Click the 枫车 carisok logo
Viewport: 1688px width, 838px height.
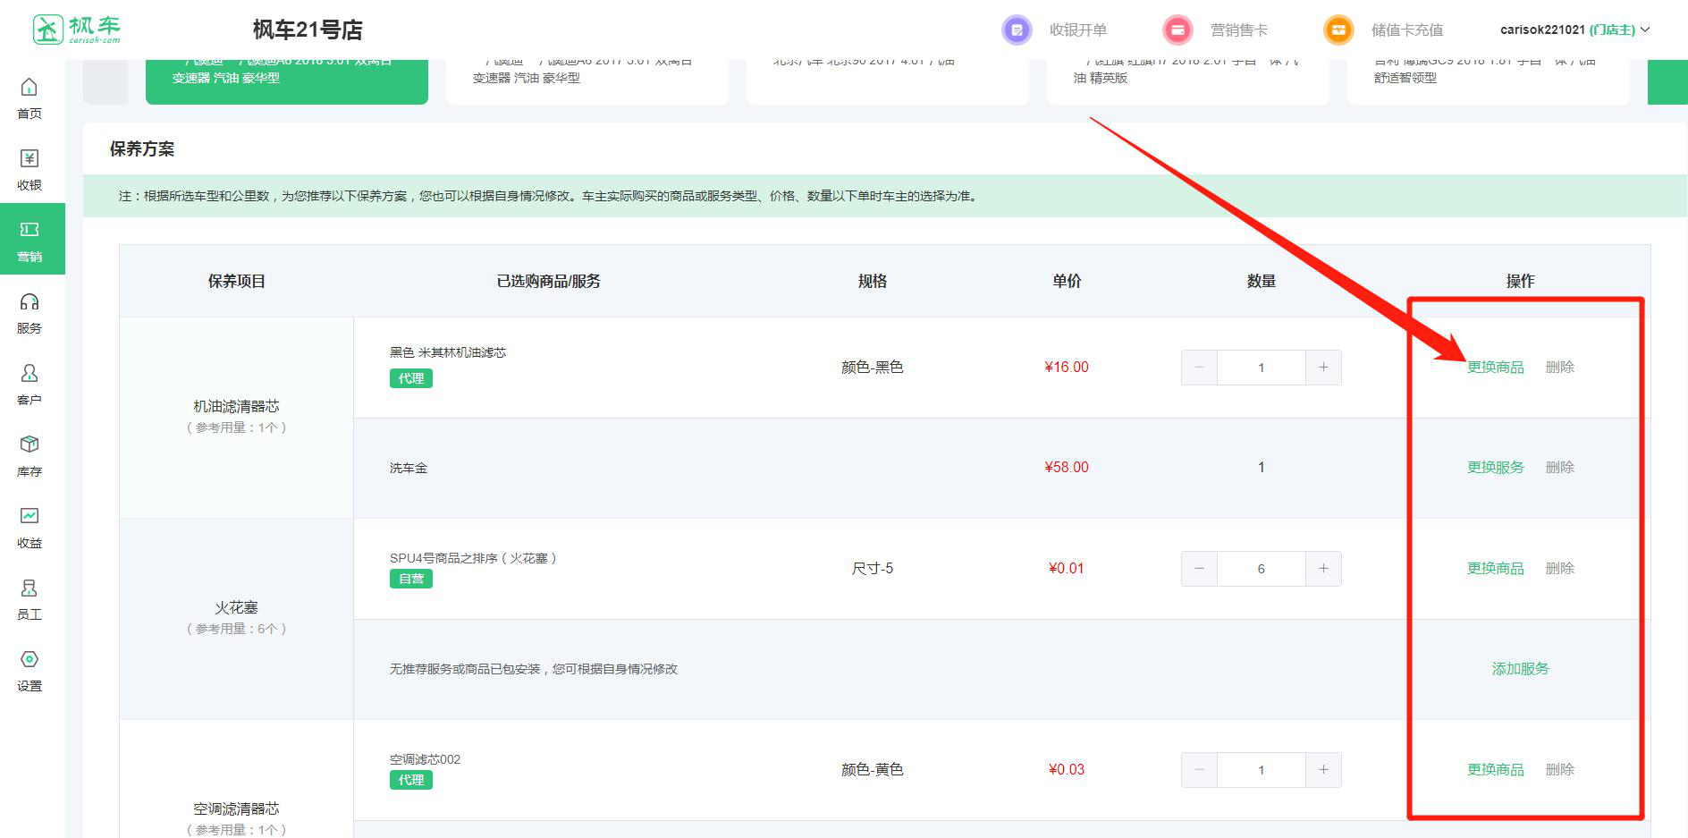[x=76, y=30]
